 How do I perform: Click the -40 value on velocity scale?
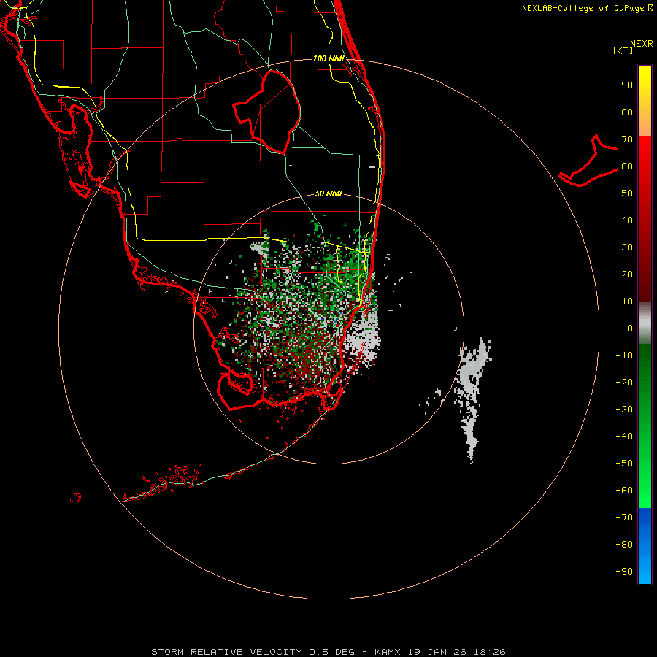[x=624, y=437]
